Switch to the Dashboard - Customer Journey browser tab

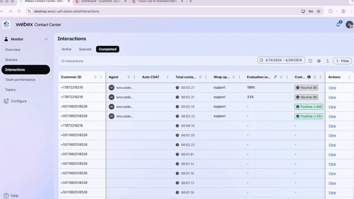point(101,1)
